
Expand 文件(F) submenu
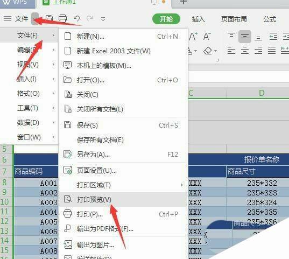29,35
